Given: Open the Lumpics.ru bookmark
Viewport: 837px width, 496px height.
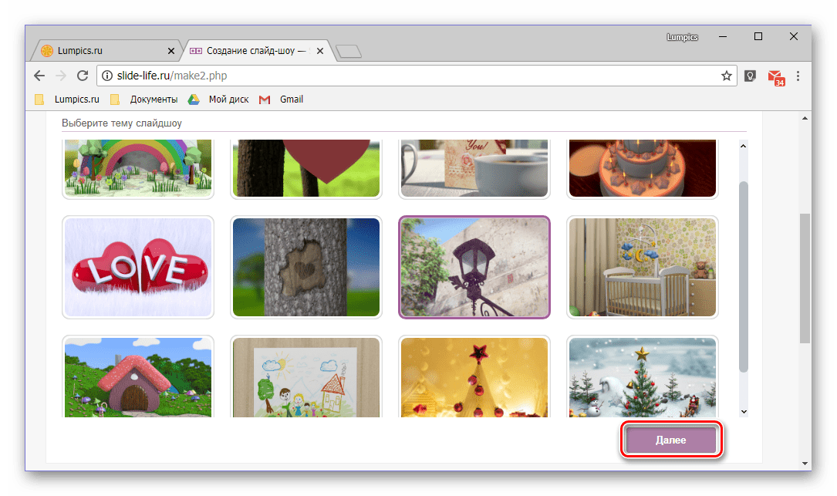Looking at the screenshot, I should click(67, 100).
